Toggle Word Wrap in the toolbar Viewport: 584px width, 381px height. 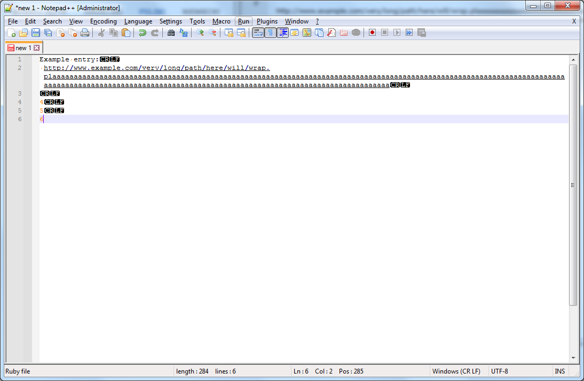point(258,33)
